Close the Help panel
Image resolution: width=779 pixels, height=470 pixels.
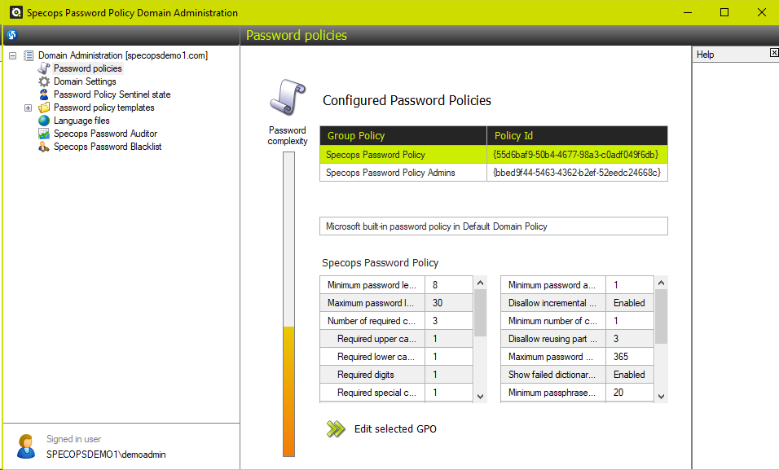(x=774, y=53)
